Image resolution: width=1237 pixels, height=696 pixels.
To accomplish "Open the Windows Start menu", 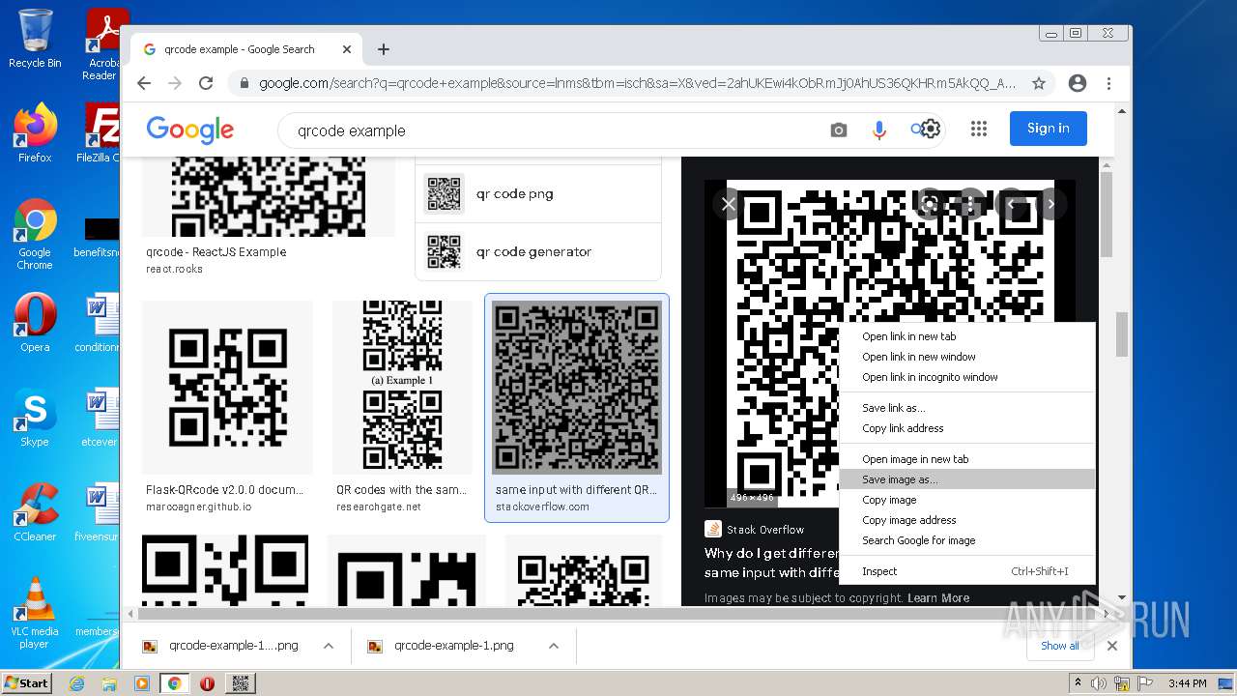I will pyautogui.click(x=26, y=683).
